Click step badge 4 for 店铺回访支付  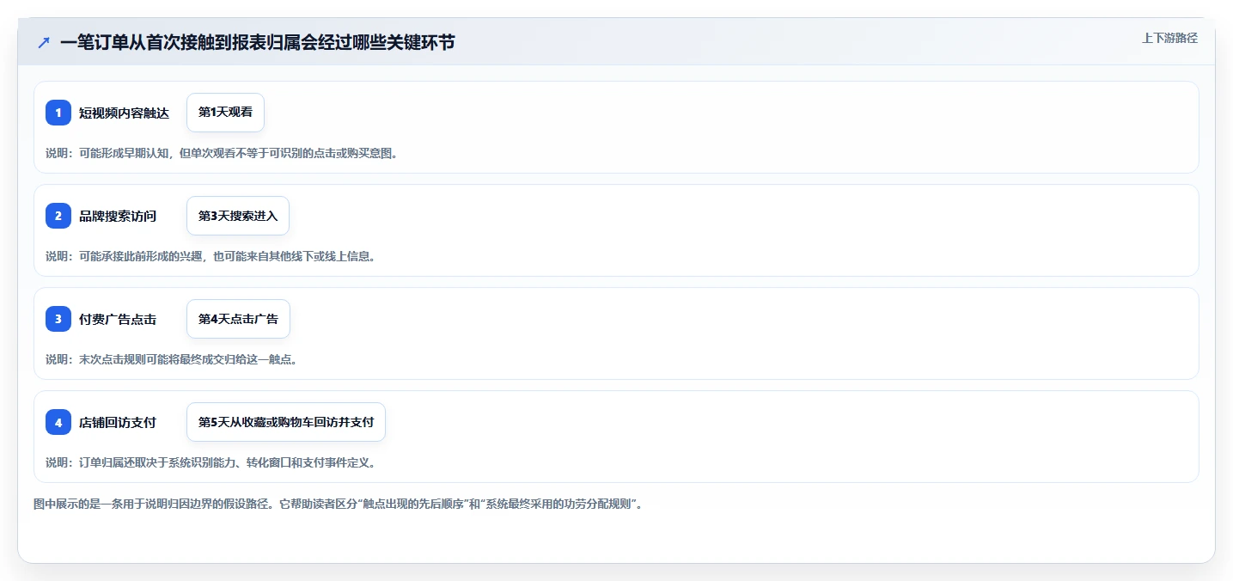[x=58, y=422]
